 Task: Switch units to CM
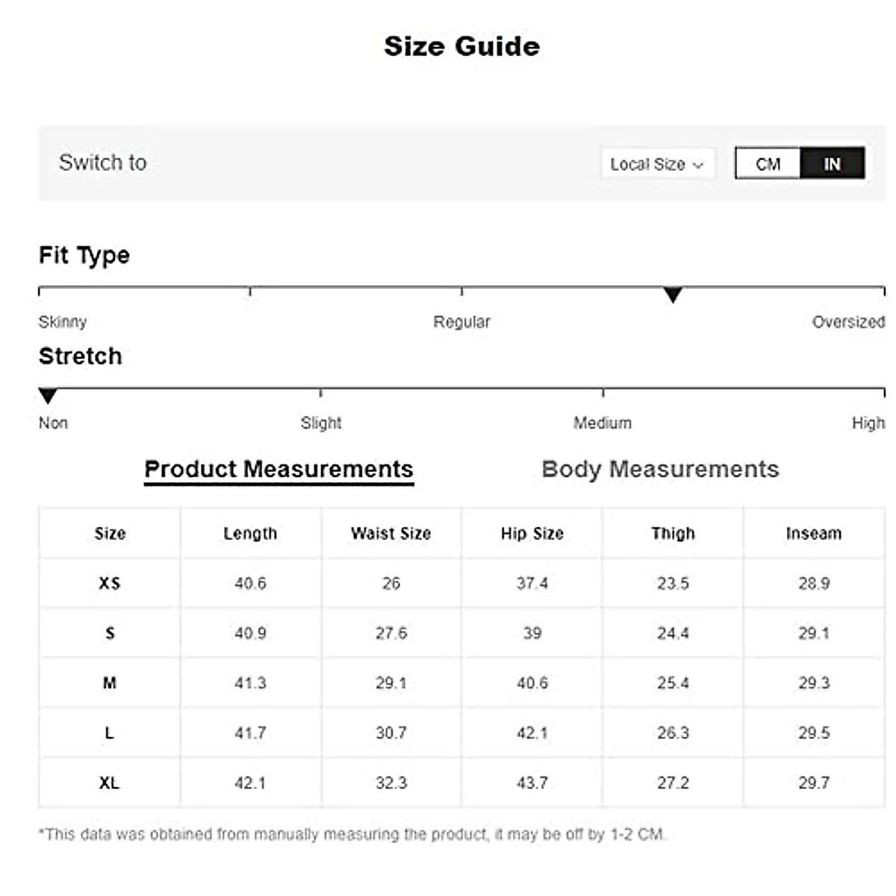[x=768, y=164]
